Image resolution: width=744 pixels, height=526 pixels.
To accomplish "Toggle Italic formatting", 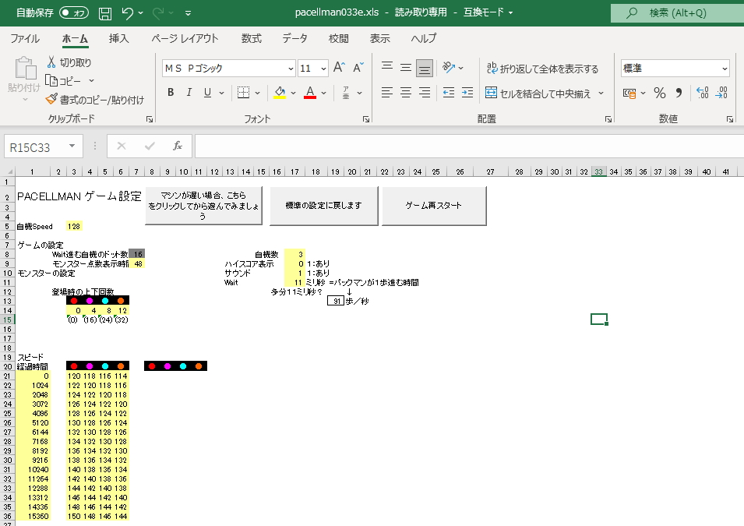I will (x=188, y=93).
